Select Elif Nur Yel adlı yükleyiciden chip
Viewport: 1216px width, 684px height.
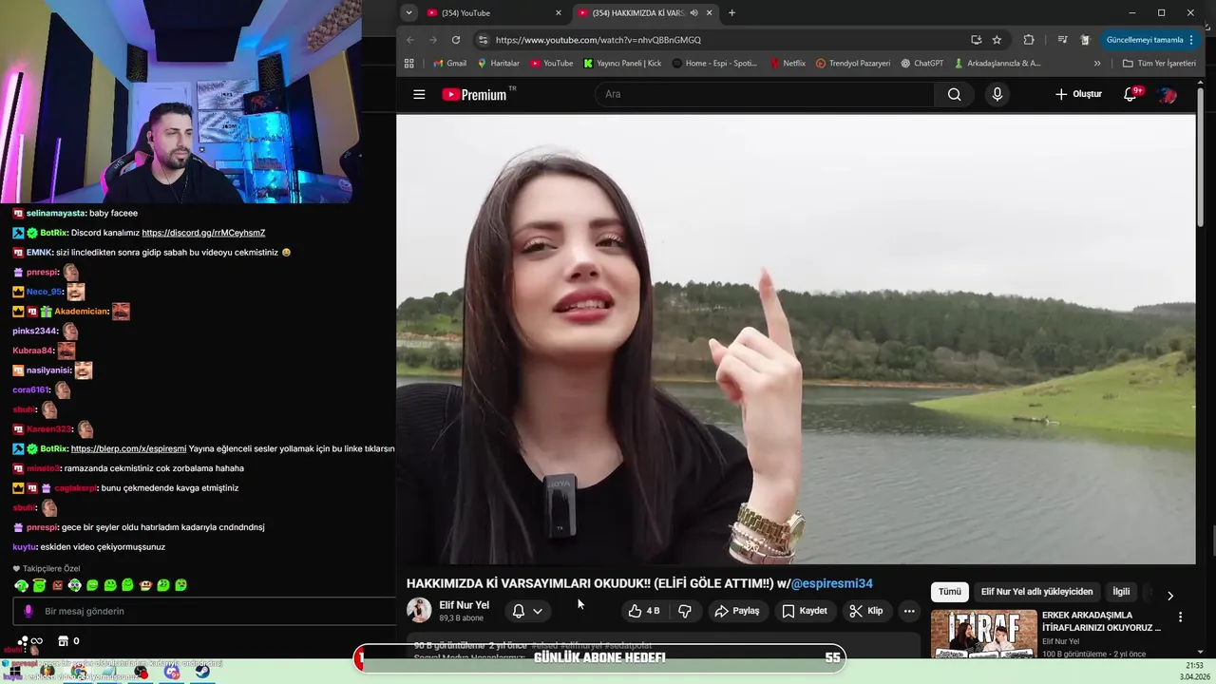(1036, 592)
